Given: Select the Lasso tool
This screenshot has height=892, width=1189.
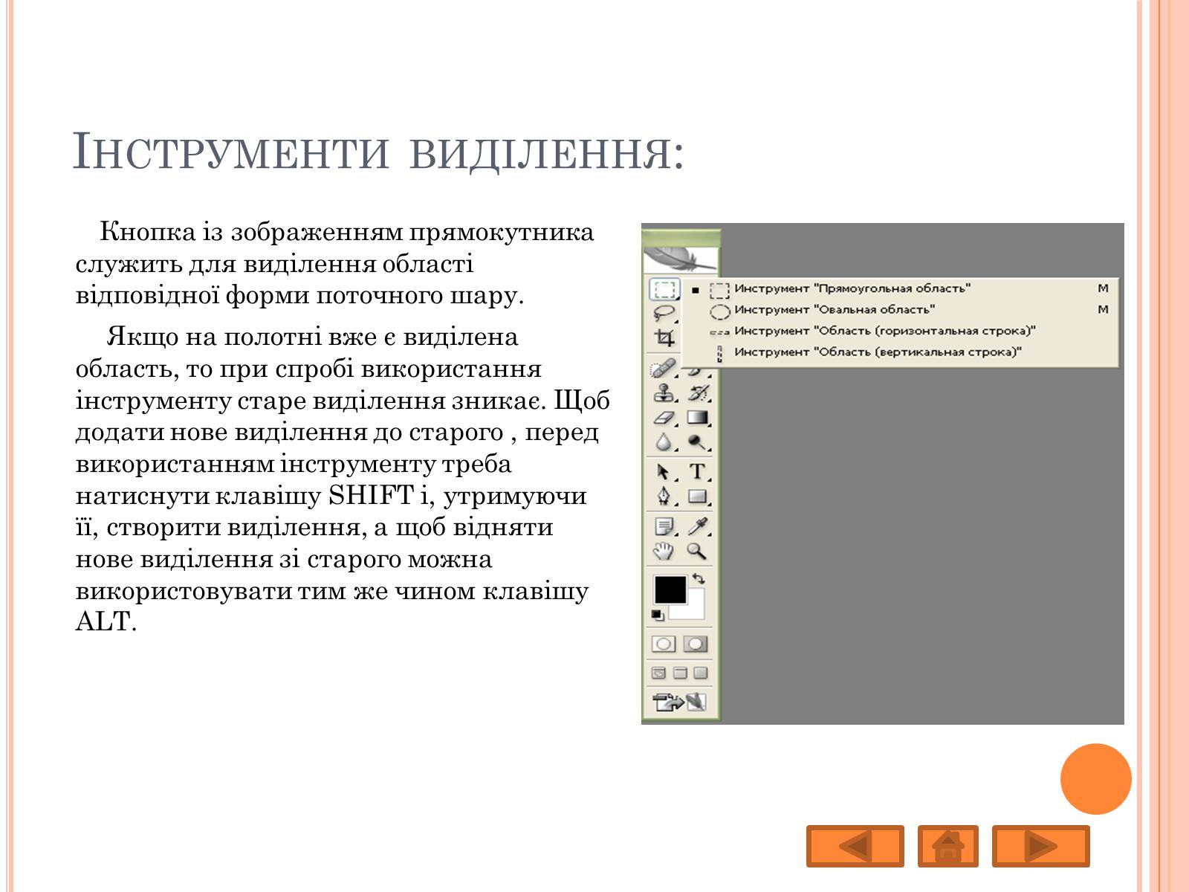Looking at the screenshot, I should point(664,313).
